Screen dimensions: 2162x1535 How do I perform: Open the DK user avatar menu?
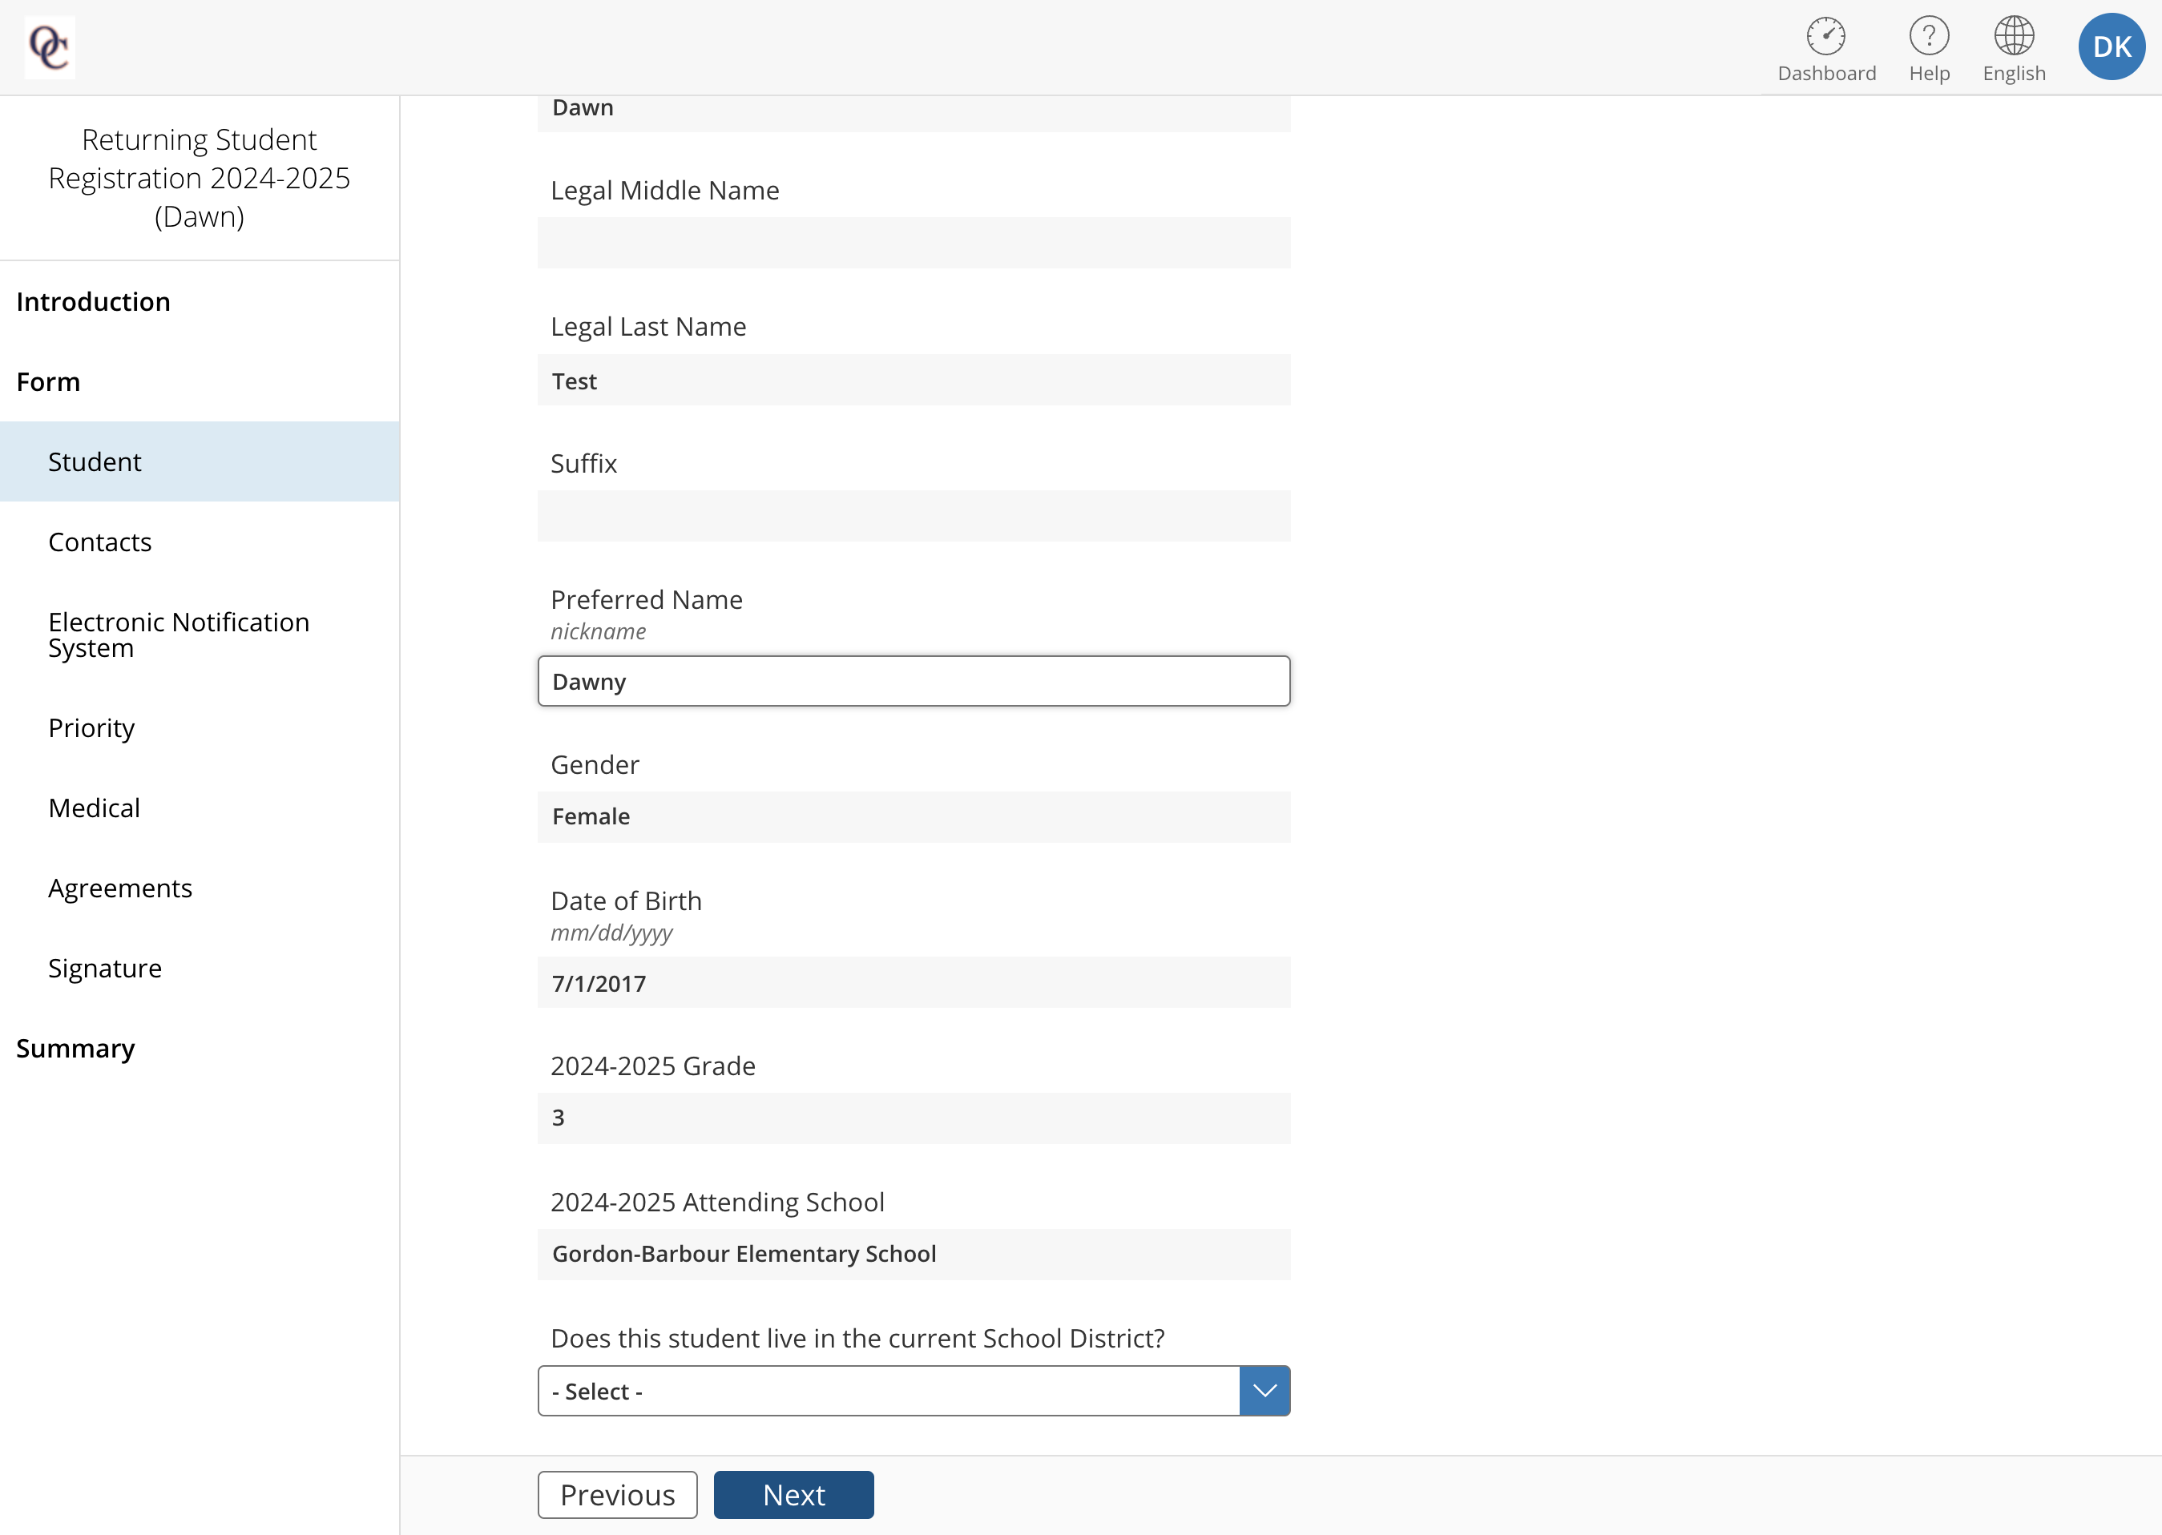pyautogui.click(x=2111, y=46)
